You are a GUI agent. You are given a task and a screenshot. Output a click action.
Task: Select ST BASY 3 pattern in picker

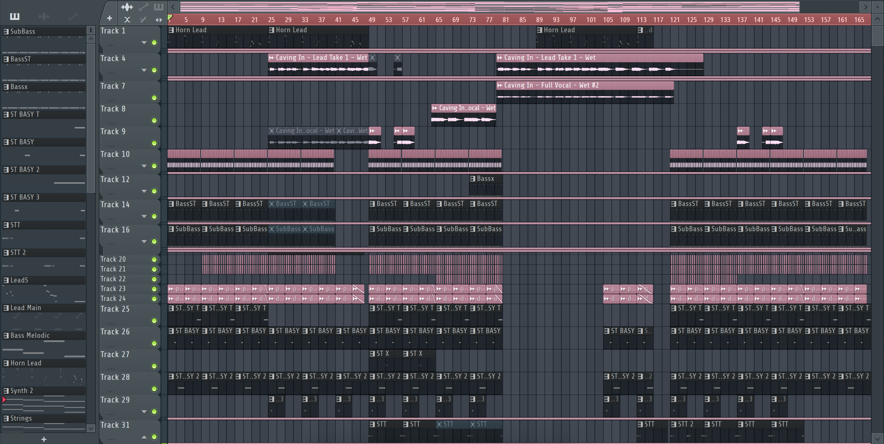pyautogui.click(x=44, y=197)
